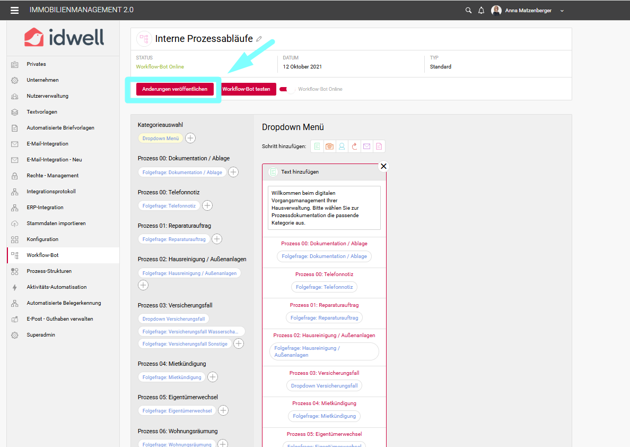
Task: Add a user step with person icon
Action: [x=342, y=147]
